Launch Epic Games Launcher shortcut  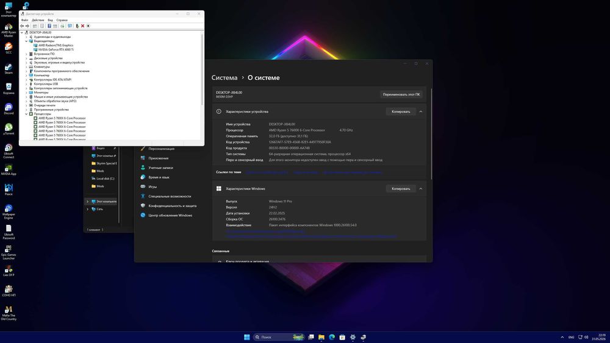pos(9,252)
